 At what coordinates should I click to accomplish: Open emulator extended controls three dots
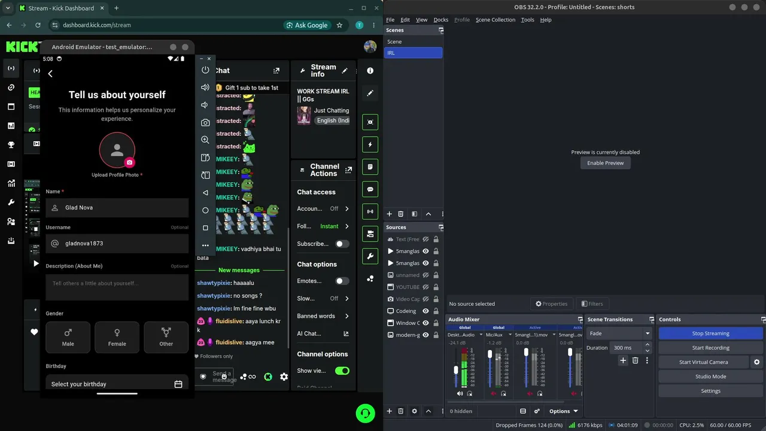pyautogui.click(x=205, y=245)
